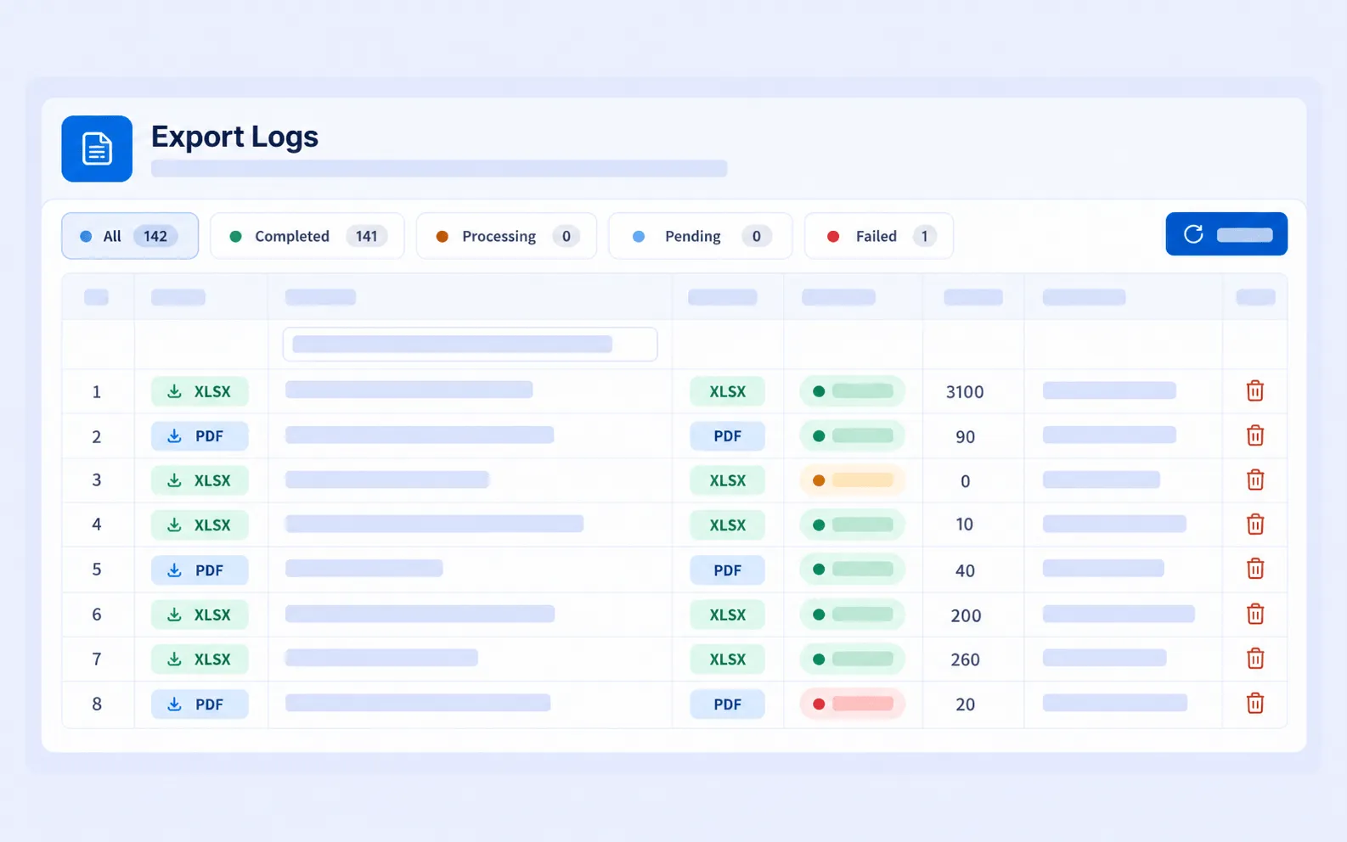Click the Export Logs heading

pos(234,137)
